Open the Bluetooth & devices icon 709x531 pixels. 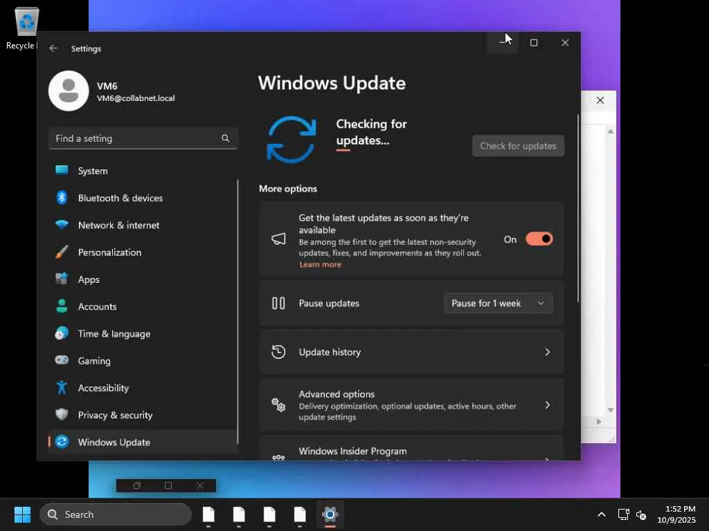tap(62, 197)
